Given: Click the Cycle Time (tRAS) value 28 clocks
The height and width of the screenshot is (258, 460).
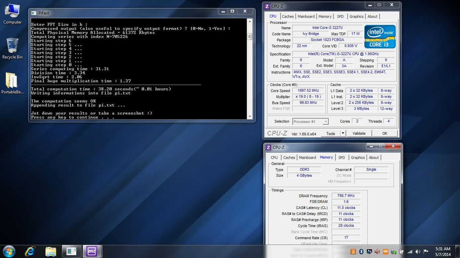Looking at the screenshot, I should click(x=346, y=226).
